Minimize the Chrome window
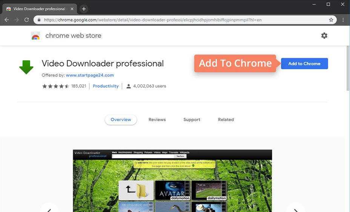The image size is (350, 212). coord(314,4)
